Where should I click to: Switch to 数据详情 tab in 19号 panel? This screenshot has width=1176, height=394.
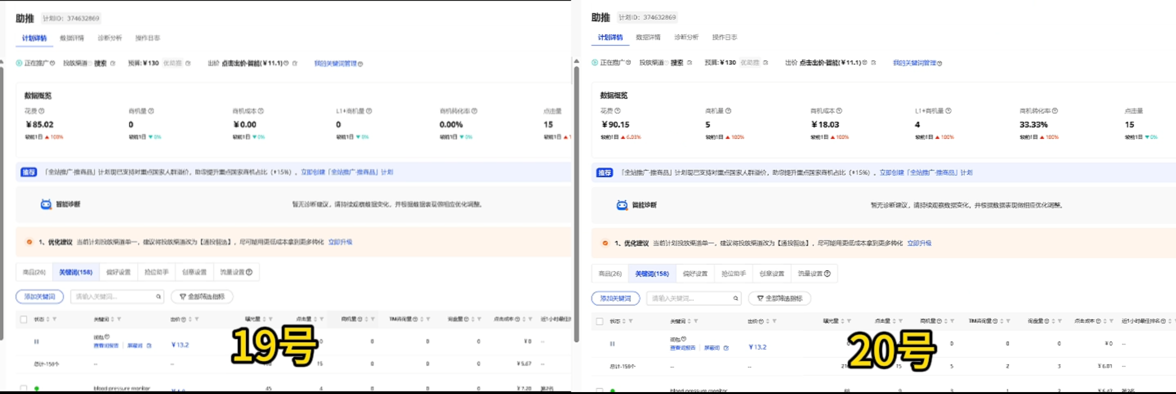(72, 38)
